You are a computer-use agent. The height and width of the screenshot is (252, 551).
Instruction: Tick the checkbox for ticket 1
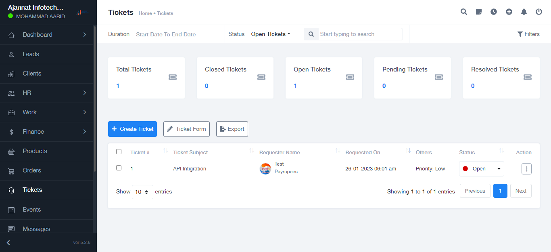[119, 168]
